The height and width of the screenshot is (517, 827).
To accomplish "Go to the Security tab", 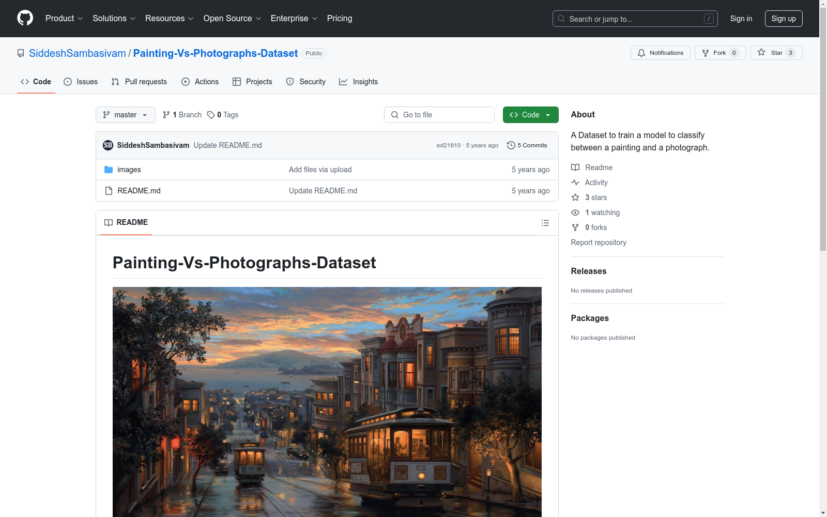I will [x=306, y=82].
